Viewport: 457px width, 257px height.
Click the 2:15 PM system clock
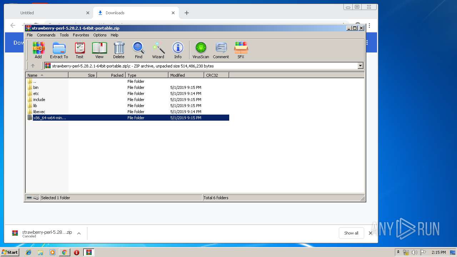point(438,252)
